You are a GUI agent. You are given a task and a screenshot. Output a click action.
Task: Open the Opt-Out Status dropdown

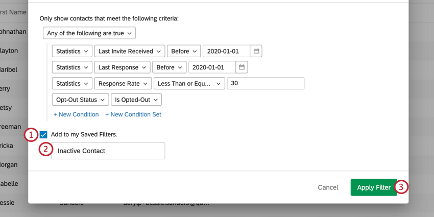point(80,100)
